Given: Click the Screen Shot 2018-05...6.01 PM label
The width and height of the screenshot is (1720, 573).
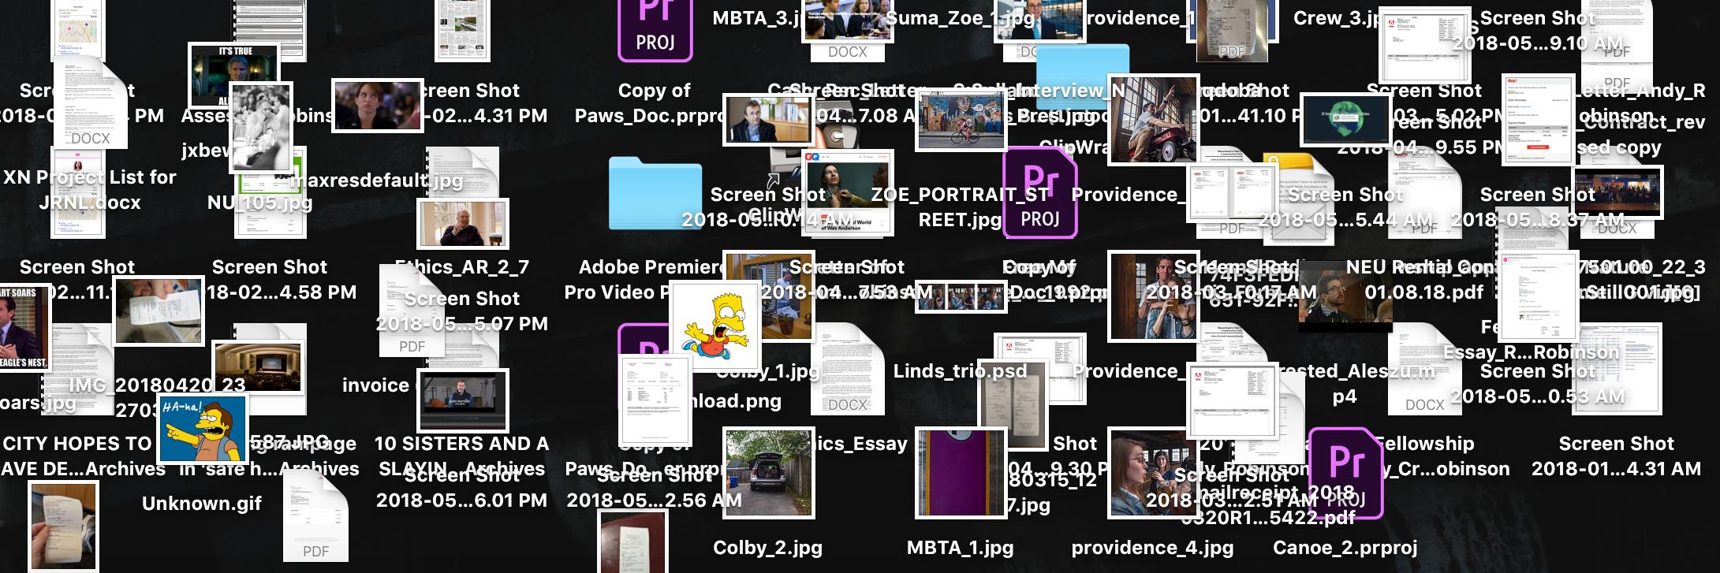Looking at the screenshot, I should click(x=462, y=488).
